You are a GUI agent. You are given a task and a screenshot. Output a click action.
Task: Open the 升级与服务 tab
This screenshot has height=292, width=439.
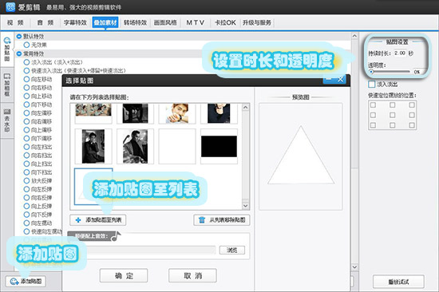257,22
